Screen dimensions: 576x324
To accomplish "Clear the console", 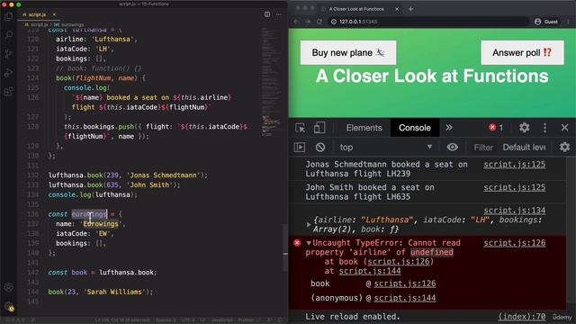I will pos(320,148).
